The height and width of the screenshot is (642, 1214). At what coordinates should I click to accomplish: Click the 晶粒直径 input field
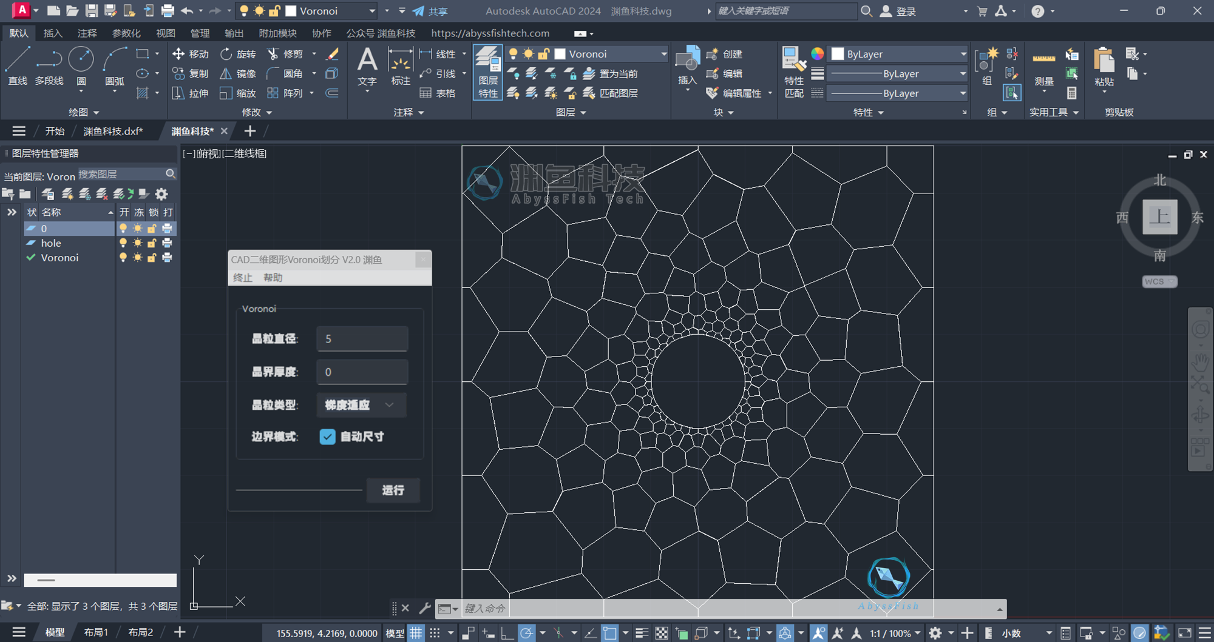point(362,339)
